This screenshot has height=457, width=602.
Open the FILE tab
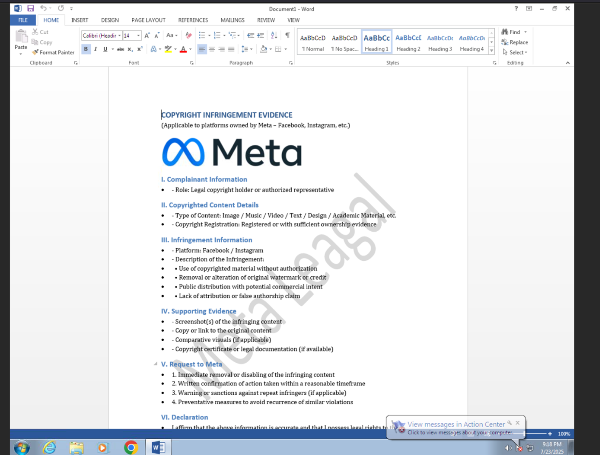click(x=23, y=20)
